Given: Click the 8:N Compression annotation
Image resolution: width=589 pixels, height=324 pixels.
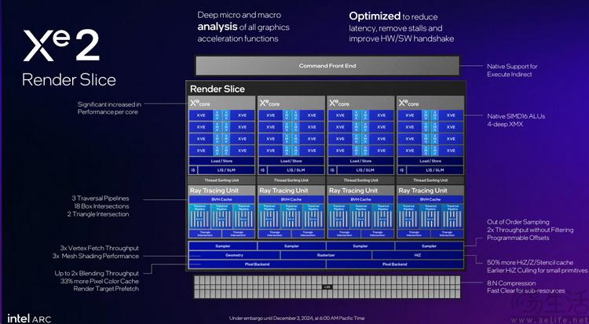Looking at the screenshot, I should pyautogui.click(x=511, y=283).
